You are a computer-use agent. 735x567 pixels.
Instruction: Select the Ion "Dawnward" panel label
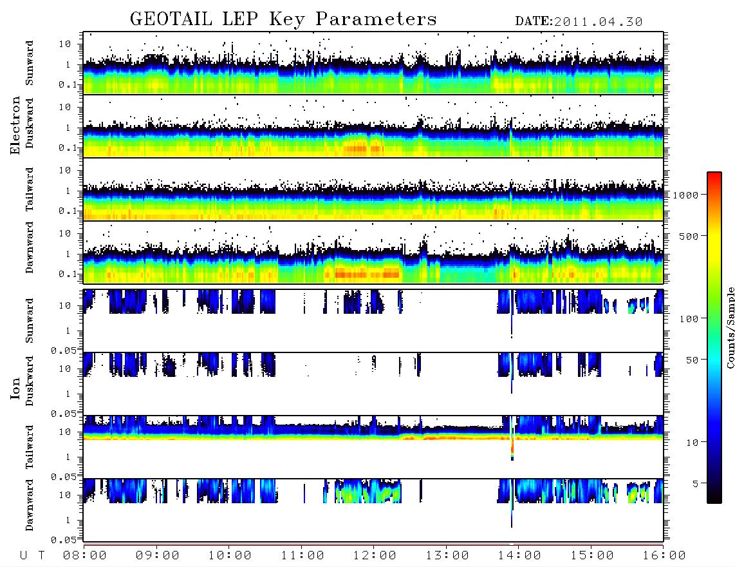tap(30, 505)
